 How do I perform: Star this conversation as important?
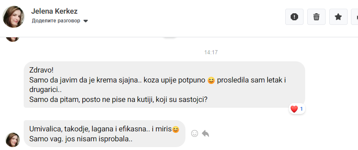[338, 17]
